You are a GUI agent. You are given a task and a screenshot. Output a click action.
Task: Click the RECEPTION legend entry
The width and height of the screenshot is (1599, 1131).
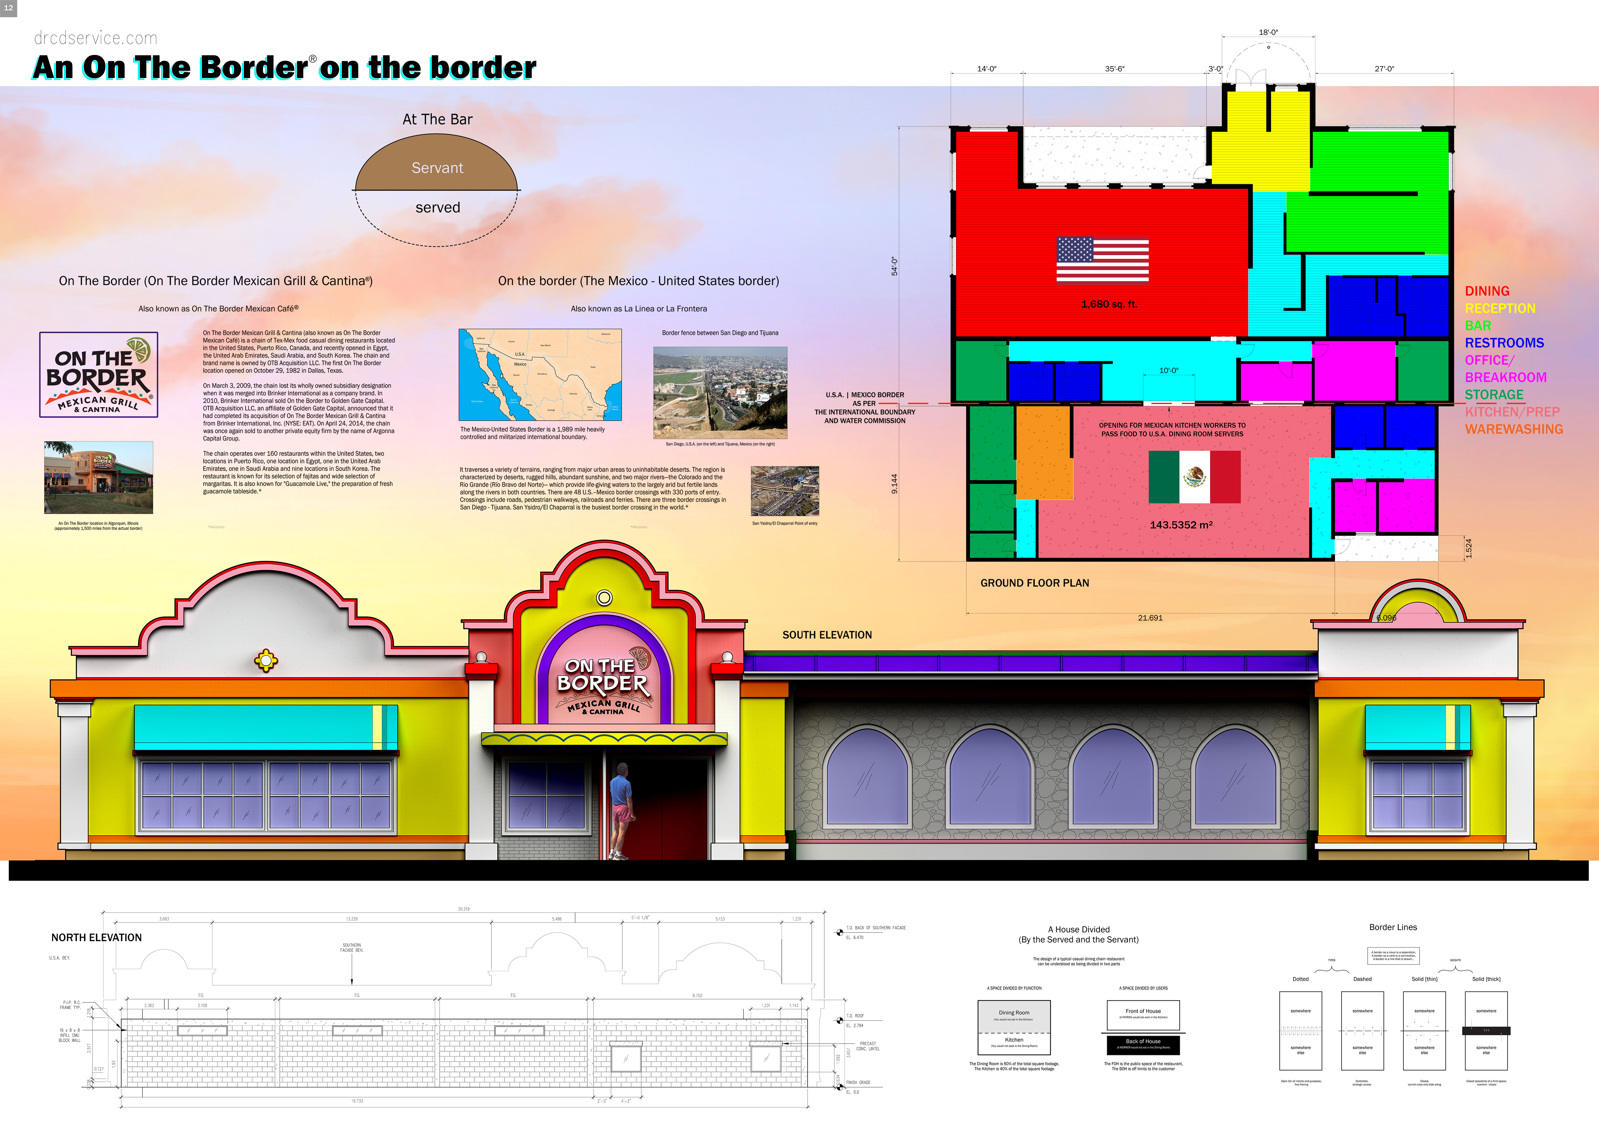tap(1500, 308)
